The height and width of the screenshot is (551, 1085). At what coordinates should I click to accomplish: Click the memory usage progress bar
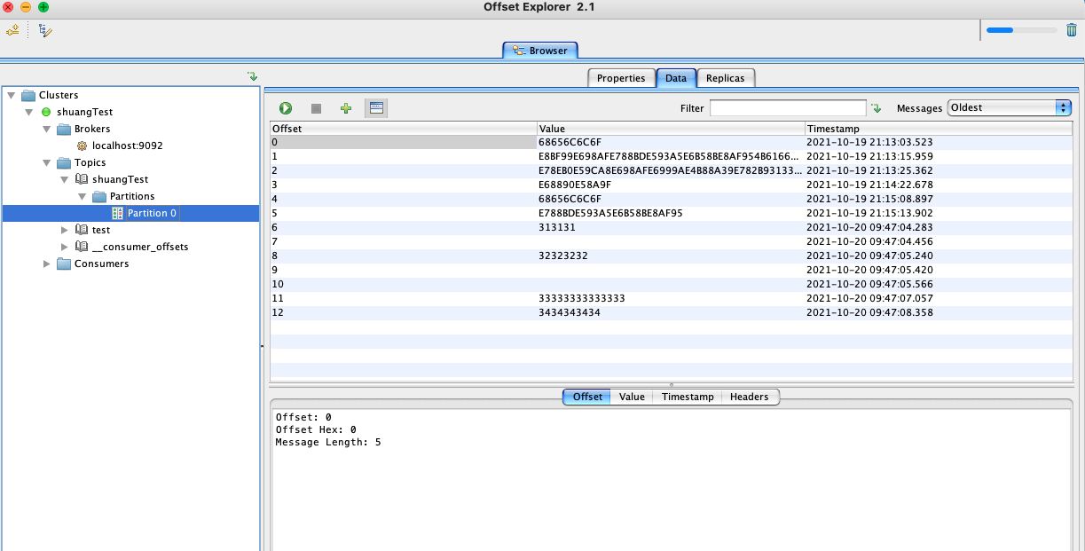coord(1021,30)
